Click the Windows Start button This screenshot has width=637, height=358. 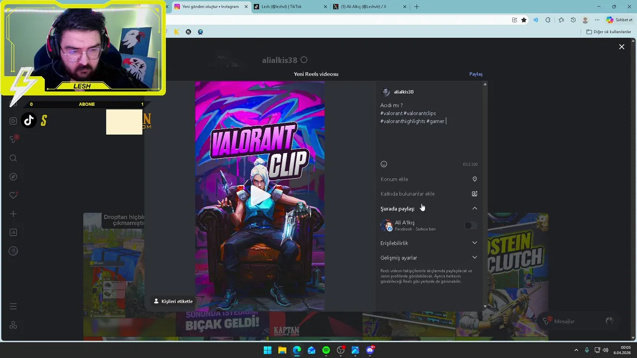pos(267,350)
